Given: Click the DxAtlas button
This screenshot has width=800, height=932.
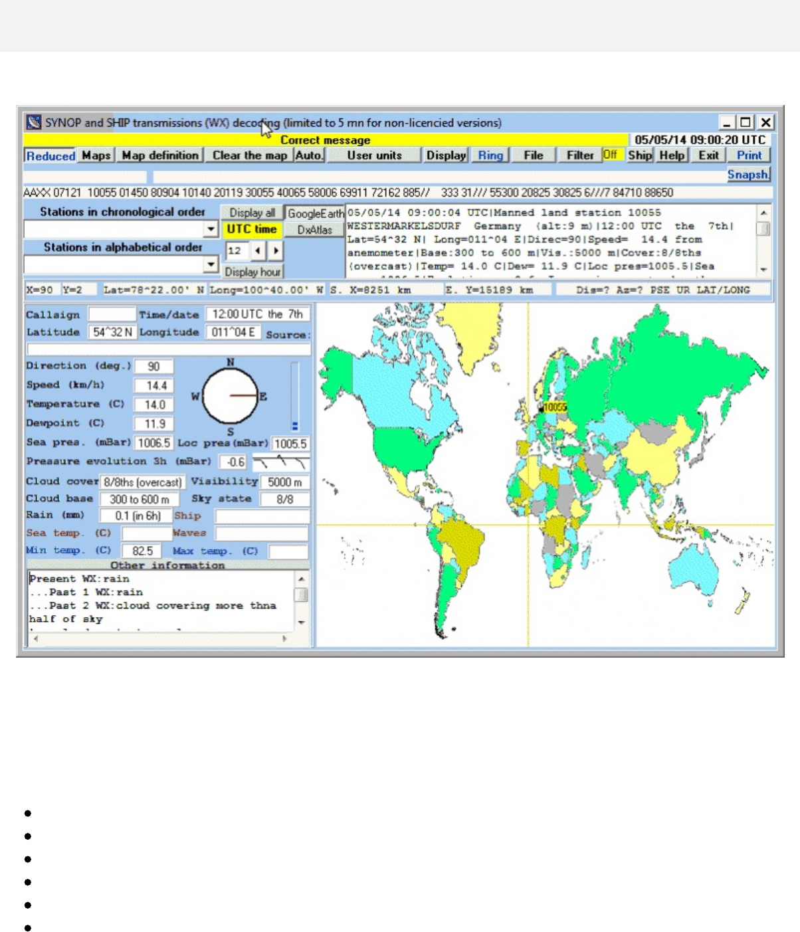Looking at the screenshot, I should point(315,230).
